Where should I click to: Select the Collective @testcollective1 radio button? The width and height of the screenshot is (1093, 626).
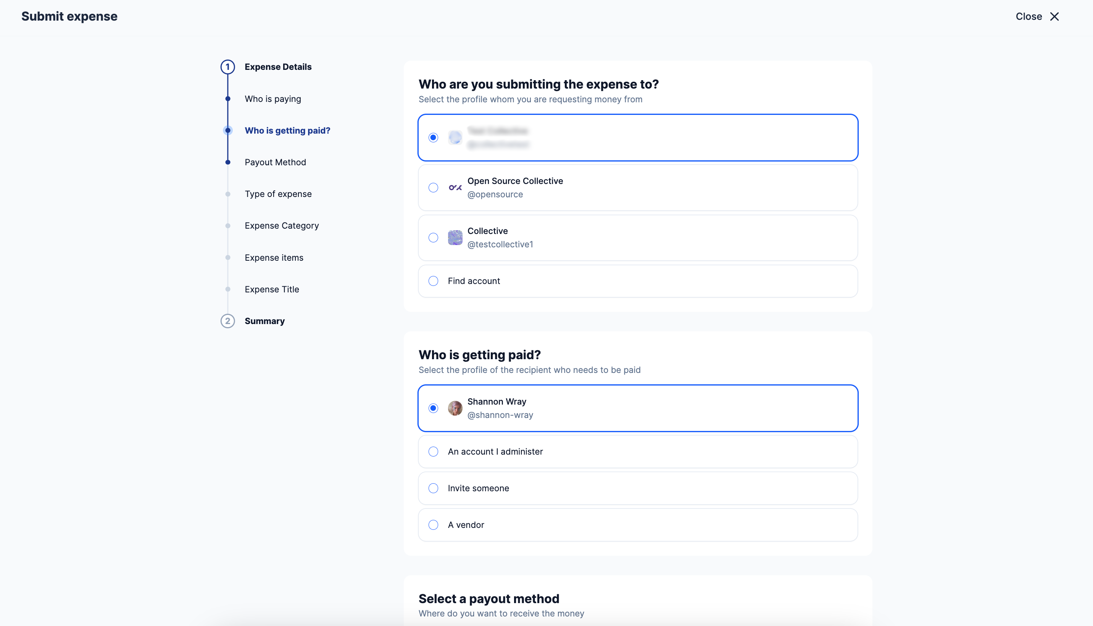pyautogui.click(x=433, y=237)
